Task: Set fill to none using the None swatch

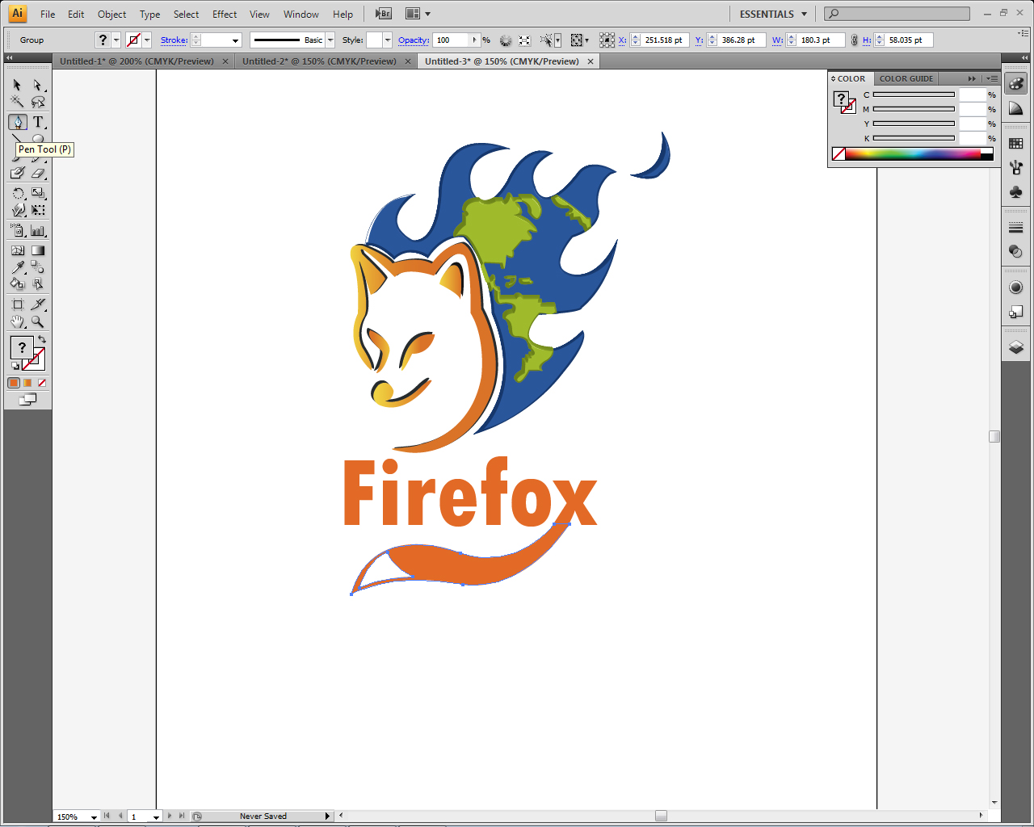Action: coord(42,382)
